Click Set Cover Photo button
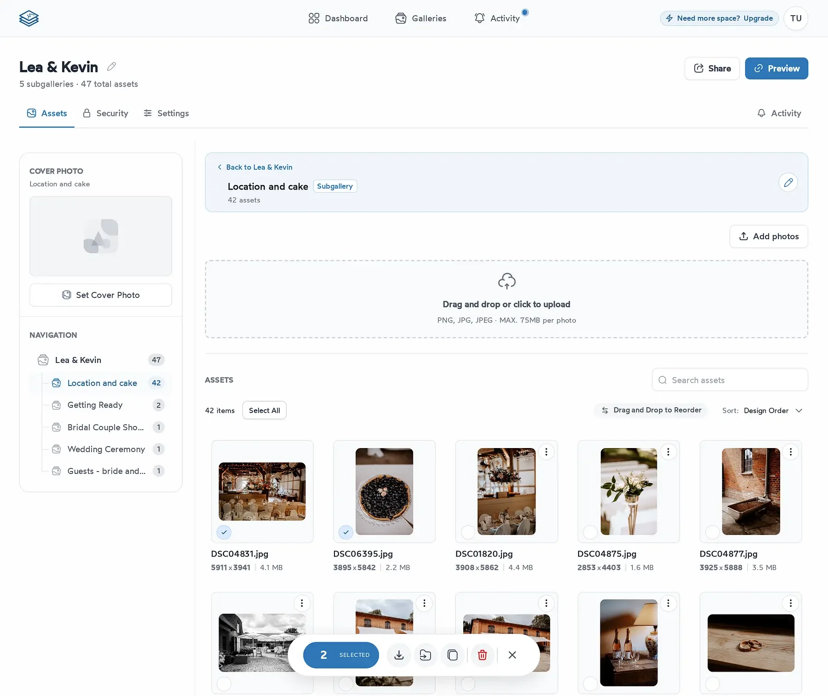828x696 pixels. tap(101, 295)
